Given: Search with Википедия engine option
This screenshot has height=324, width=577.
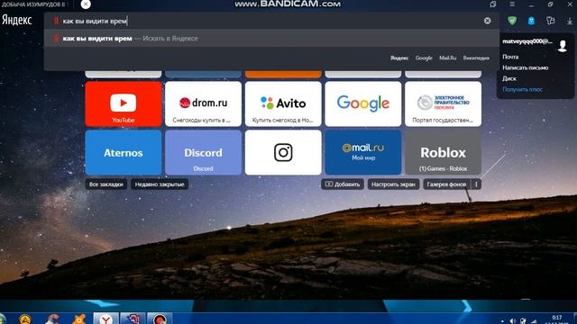Looking at the screenshot, I should click(476, 58).
